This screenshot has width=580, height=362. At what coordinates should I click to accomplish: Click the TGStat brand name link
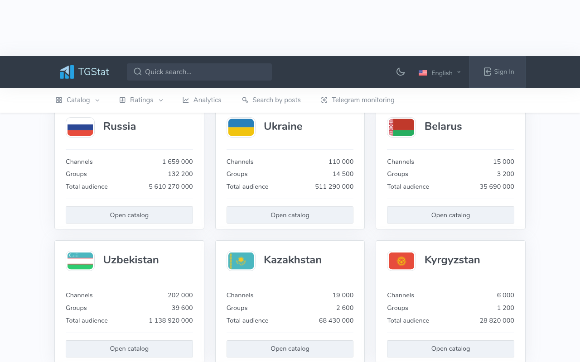coord(94,71)
